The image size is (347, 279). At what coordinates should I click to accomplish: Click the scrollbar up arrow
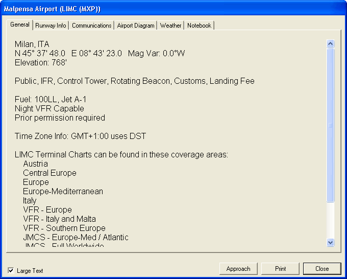tap(330, 43)
